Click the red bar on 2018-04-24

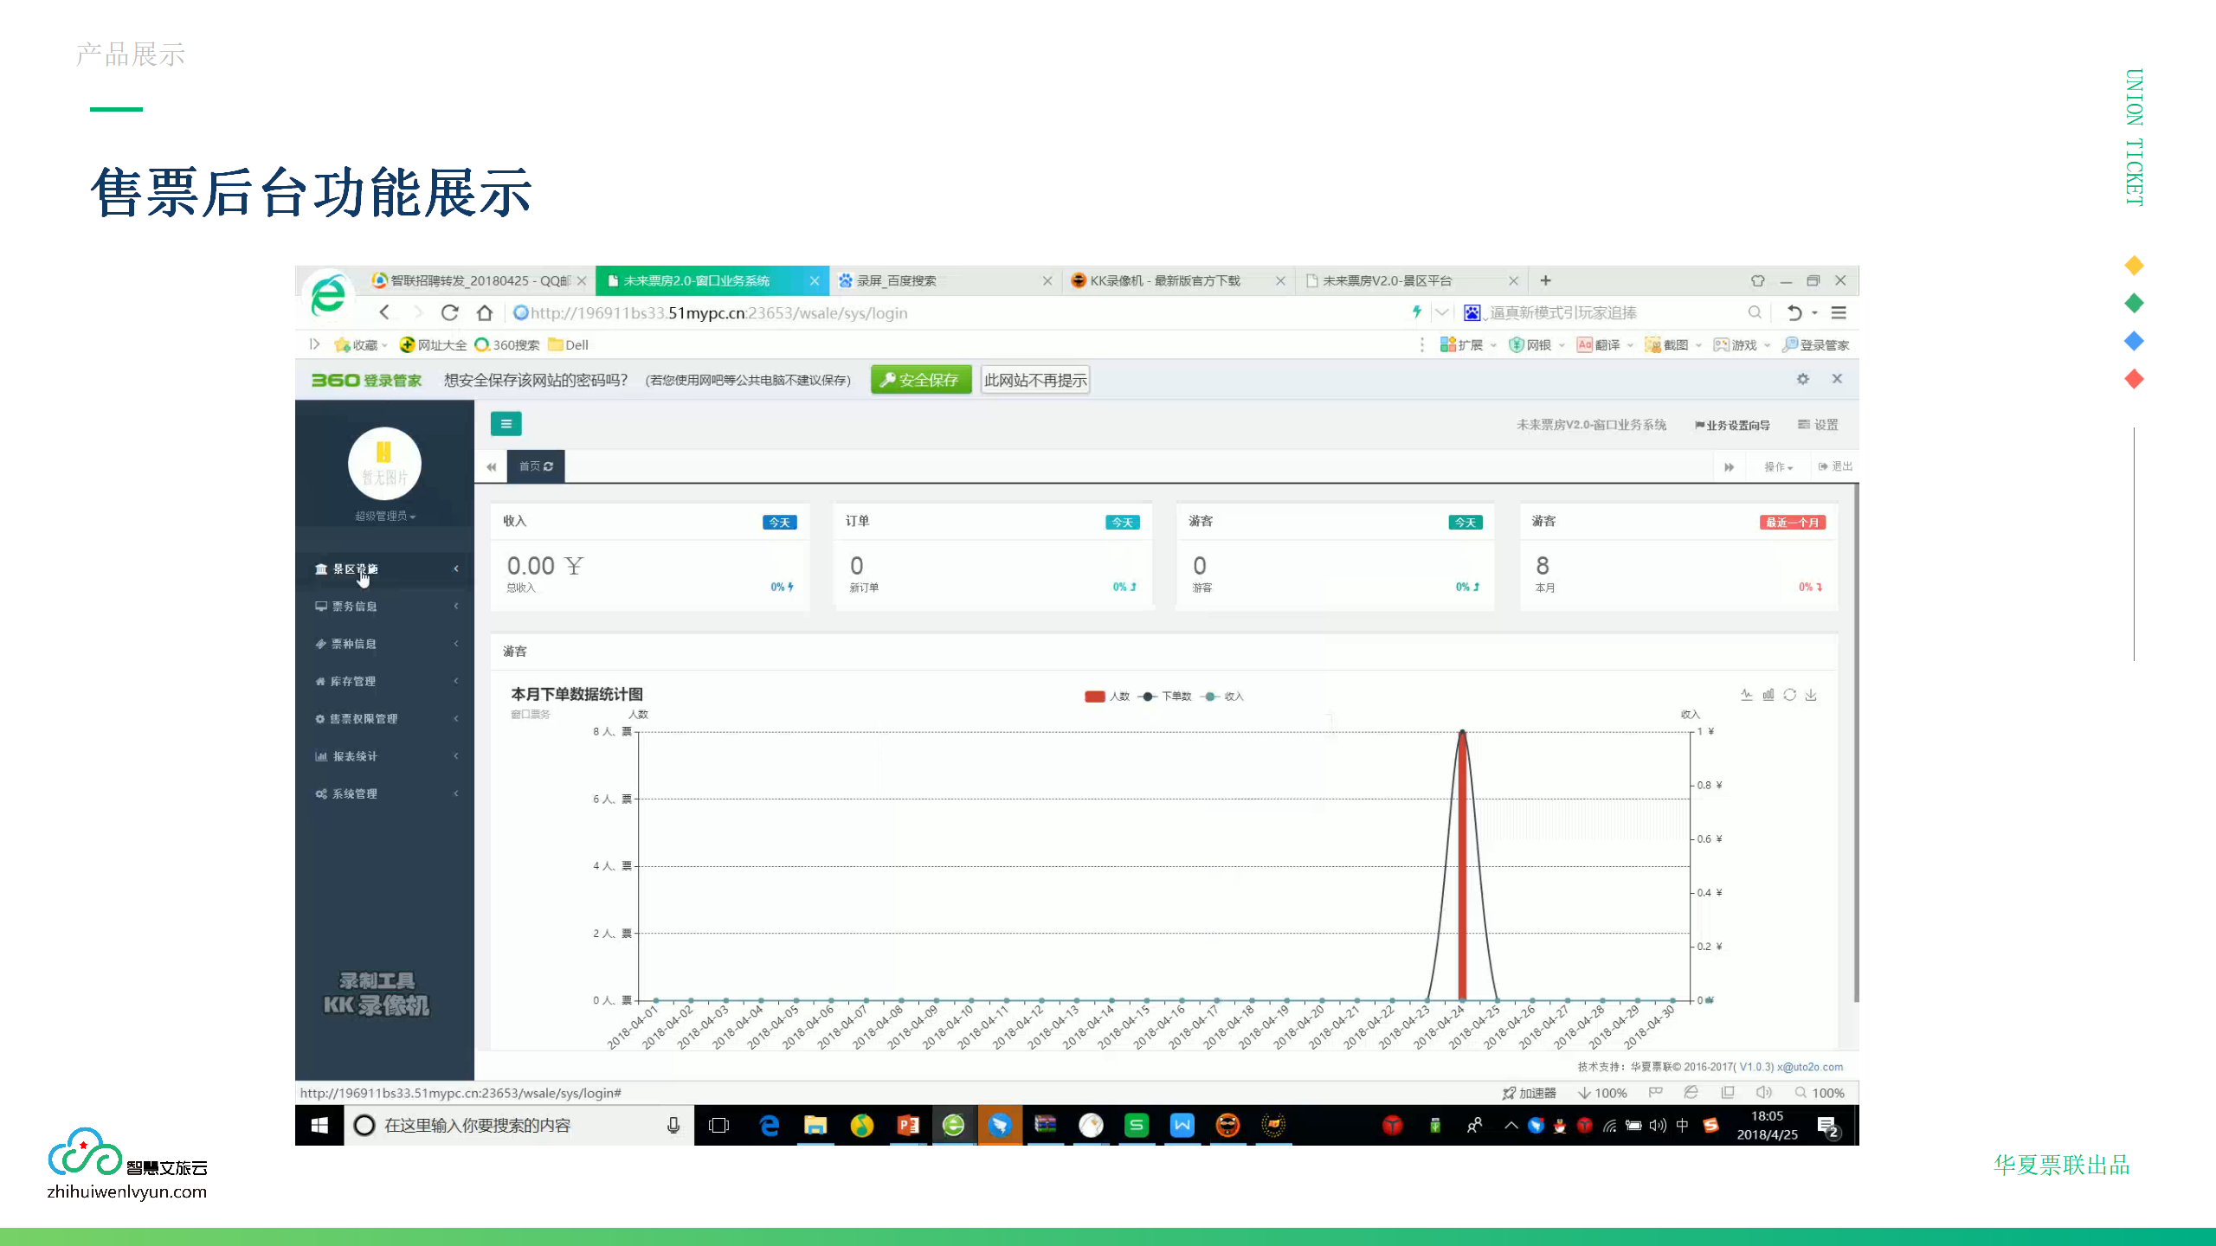[1462, 865]
